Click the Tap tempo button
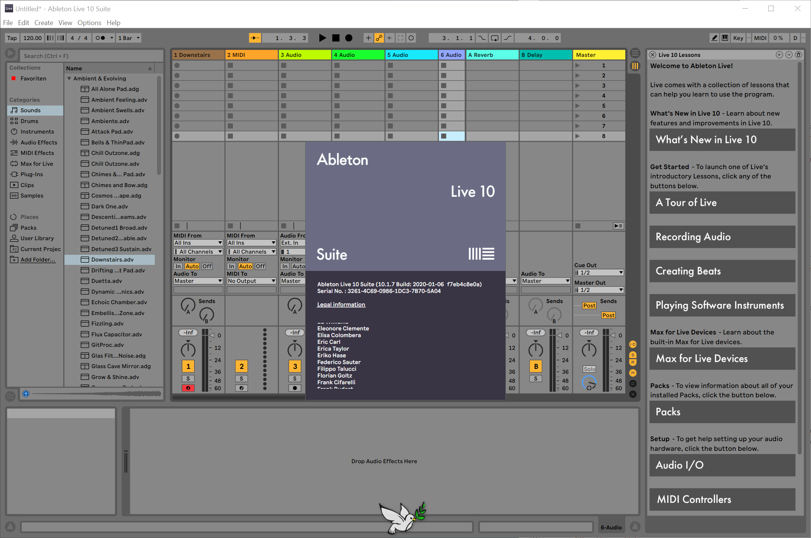811x538 pixels. point(12,38)
